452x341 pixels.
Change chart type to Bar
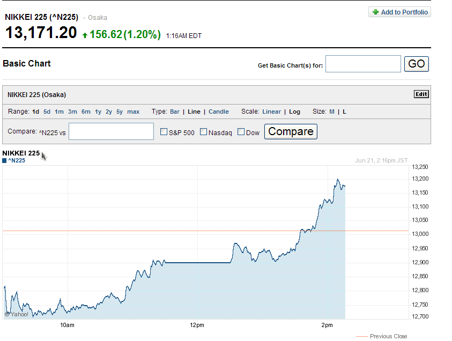[x=175, y=112]
